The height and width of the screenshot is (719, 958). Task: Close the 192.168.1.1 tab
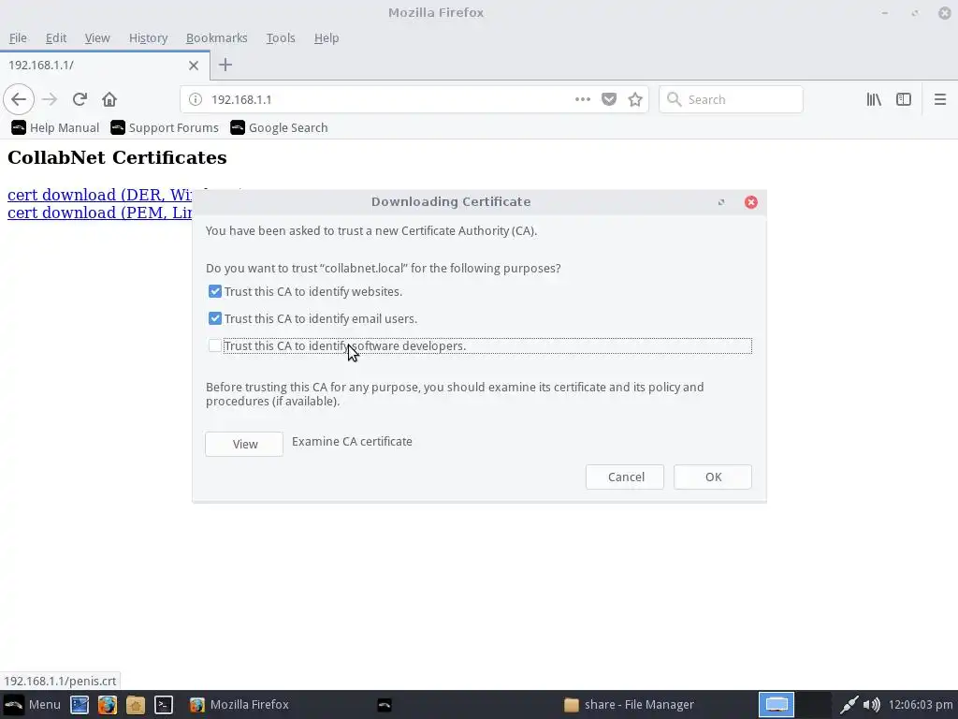click(193, 65)
